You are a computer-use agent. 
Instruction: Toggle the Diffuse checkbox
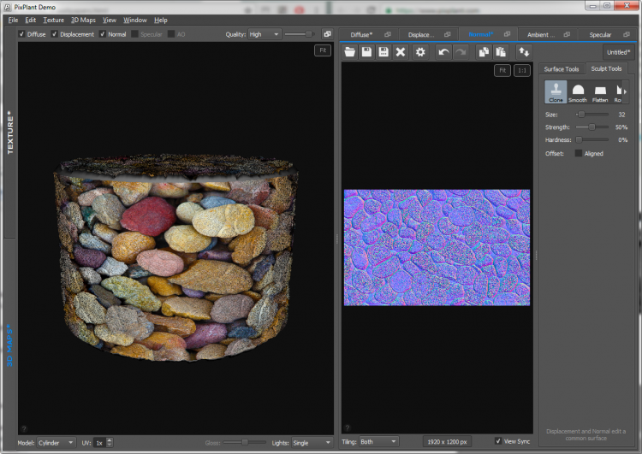coord(21,34)
